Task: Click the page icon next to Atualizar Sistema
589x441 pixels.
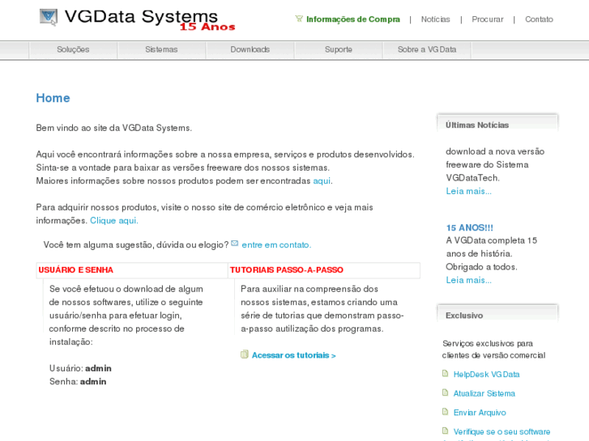Action: [x=445, y=392]
